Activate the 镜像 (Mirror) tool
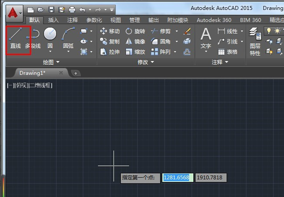 [135, 41]
